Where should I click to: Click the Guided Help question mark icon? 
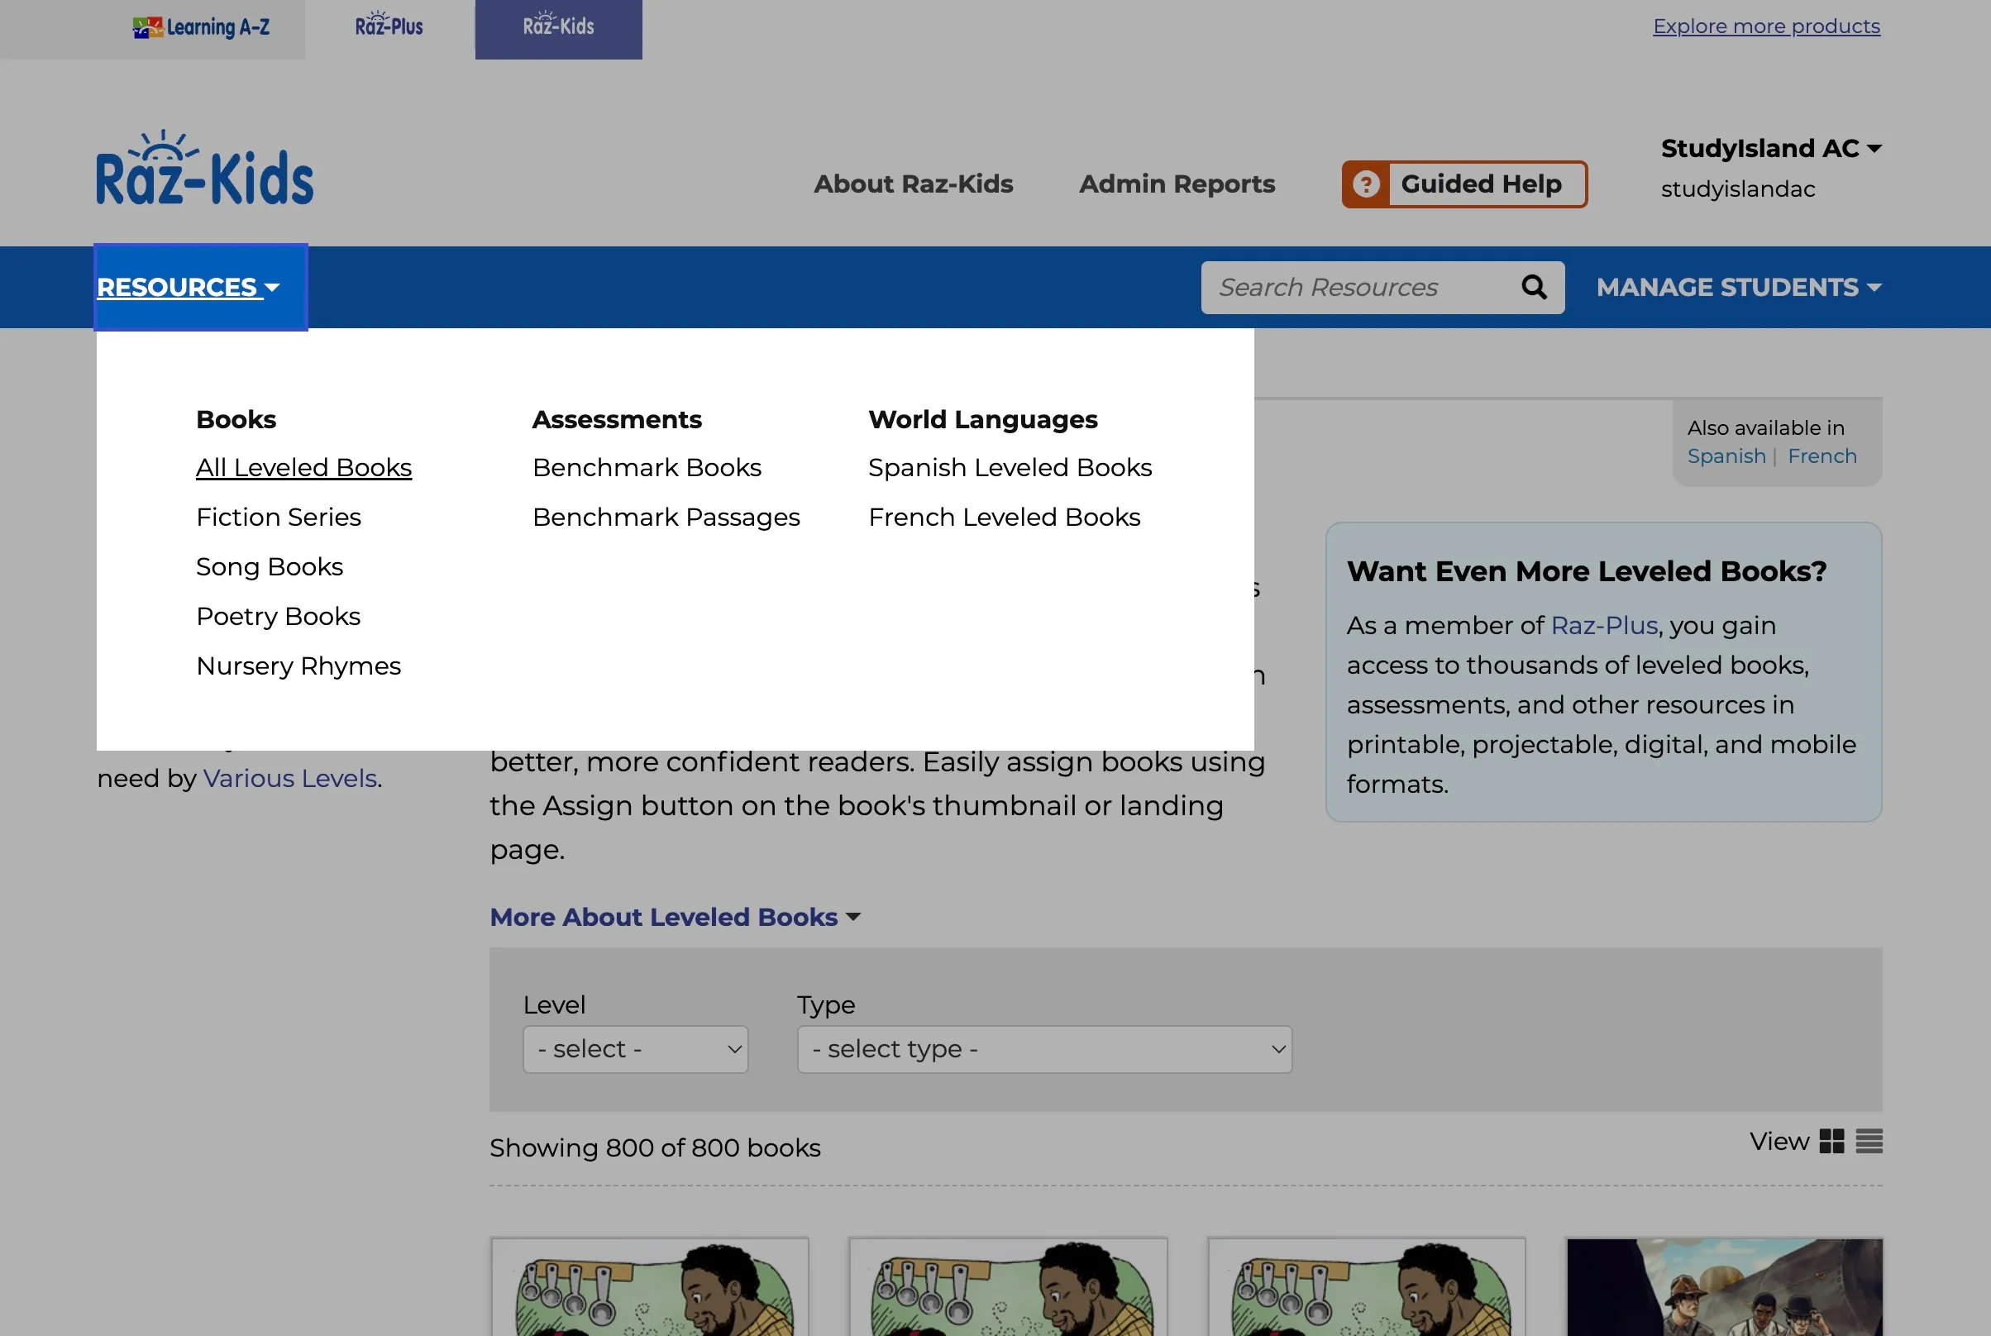(1366, 184)
